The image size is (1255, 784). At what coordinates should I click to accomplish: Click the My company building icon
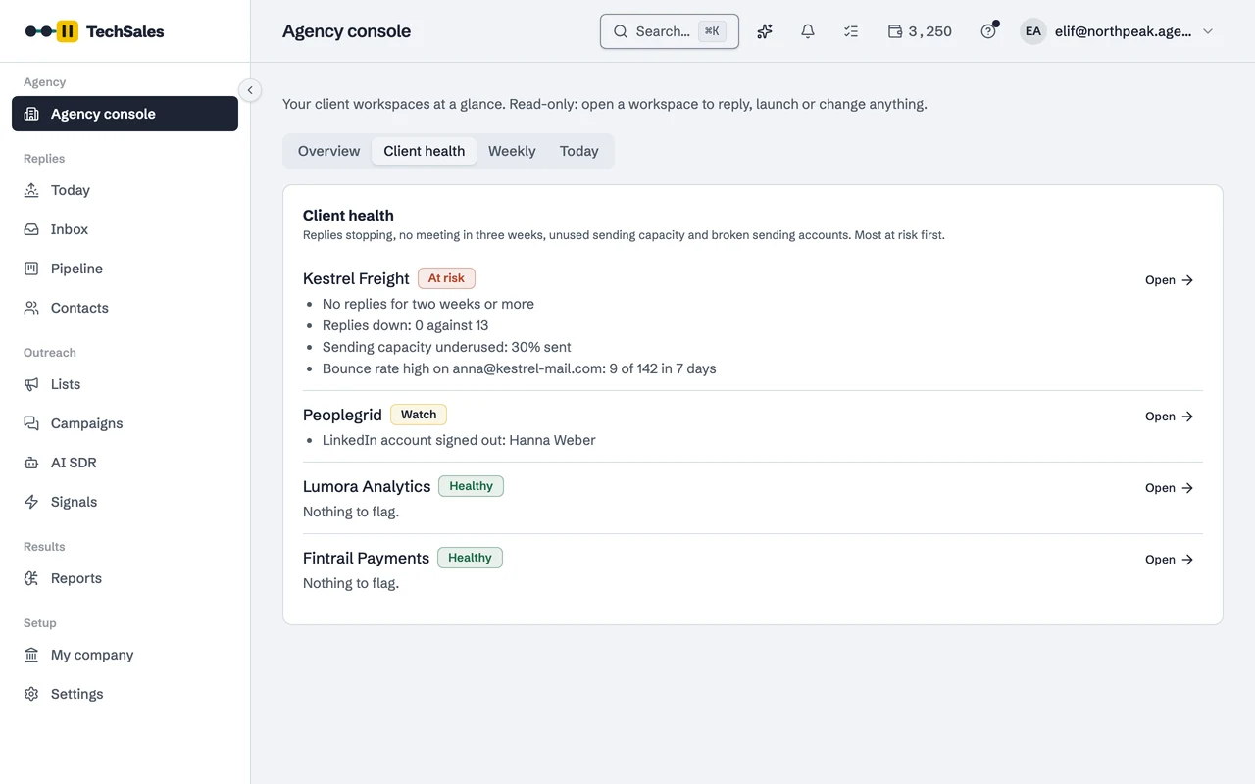click(x=31, y=655)
